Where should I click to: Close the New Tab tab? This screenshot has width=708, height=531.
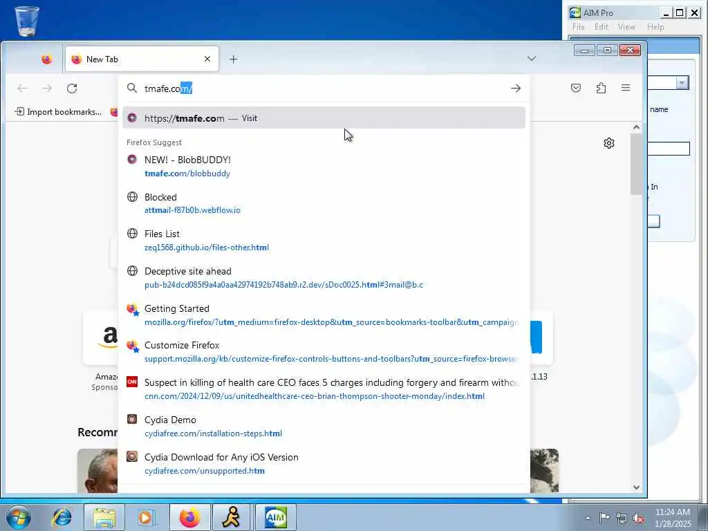(x=207, y=59)
